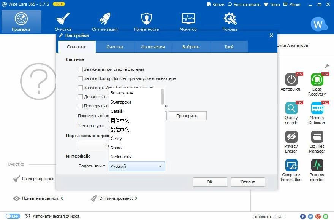Click the Отмена button
Image resolution: width=334 pixels, height=220 pixels.
(x=248, y=182)
